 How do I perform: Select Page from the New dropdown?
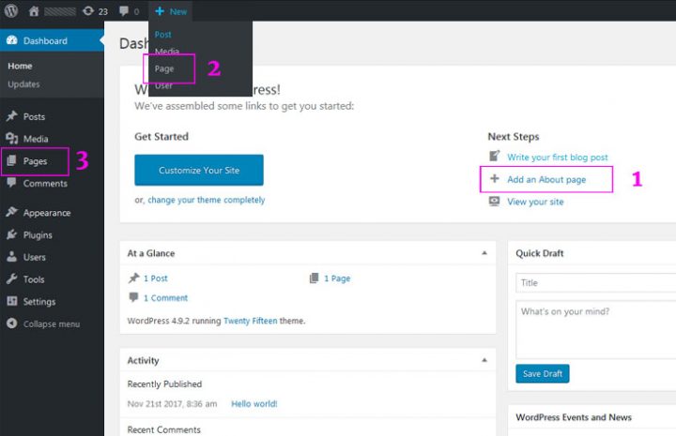164,68
